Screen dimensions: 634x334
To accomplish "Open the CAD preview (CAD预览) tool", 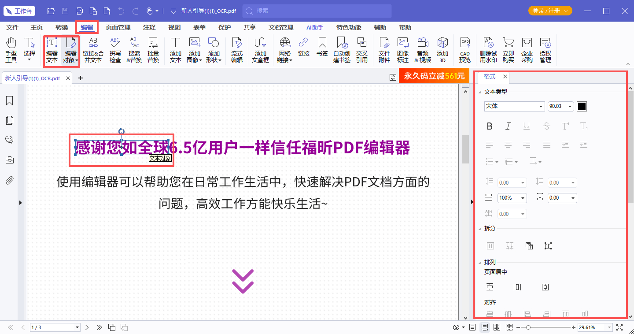I will pos(465,49).
